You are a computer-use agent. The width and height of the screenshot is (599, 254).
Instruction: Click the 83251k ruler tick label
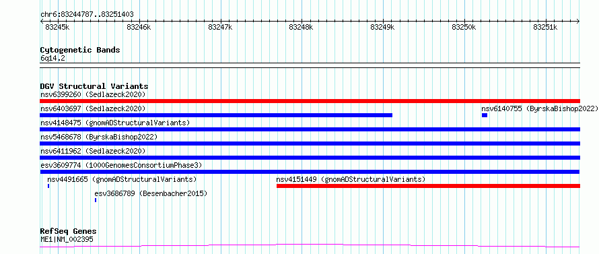pos(545,27)
